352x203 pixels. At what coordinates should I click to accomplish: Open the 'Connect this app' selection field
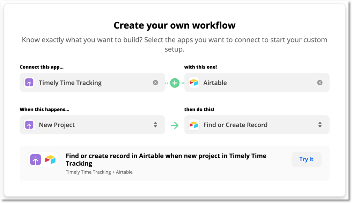(93, 83)
